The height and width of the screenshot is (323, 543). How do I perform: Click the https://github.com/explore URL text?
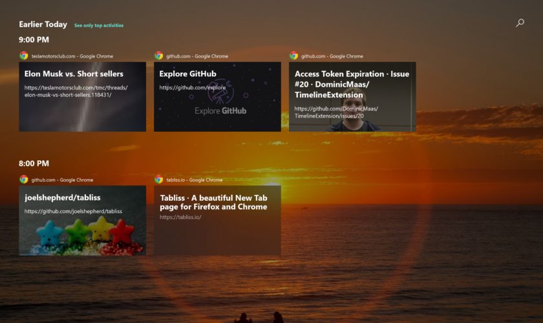[x=193, y=88]
